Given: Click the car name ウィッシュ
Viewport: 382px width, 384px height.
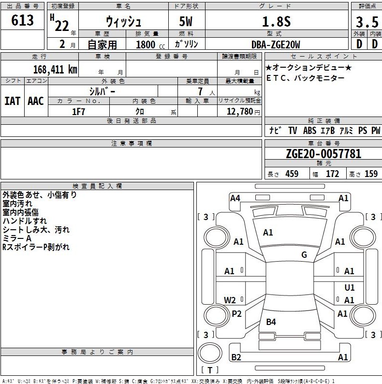Looking at the screenshot, I should click(123, 22).
